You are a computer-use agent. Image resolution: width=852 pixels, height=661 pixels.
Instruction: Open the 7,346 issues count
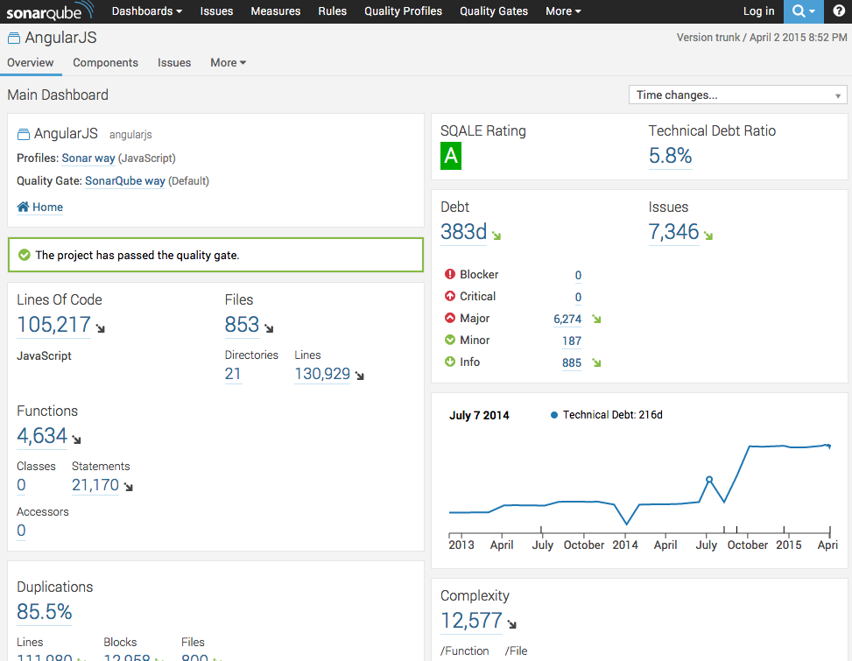click(x=673, y=233)
